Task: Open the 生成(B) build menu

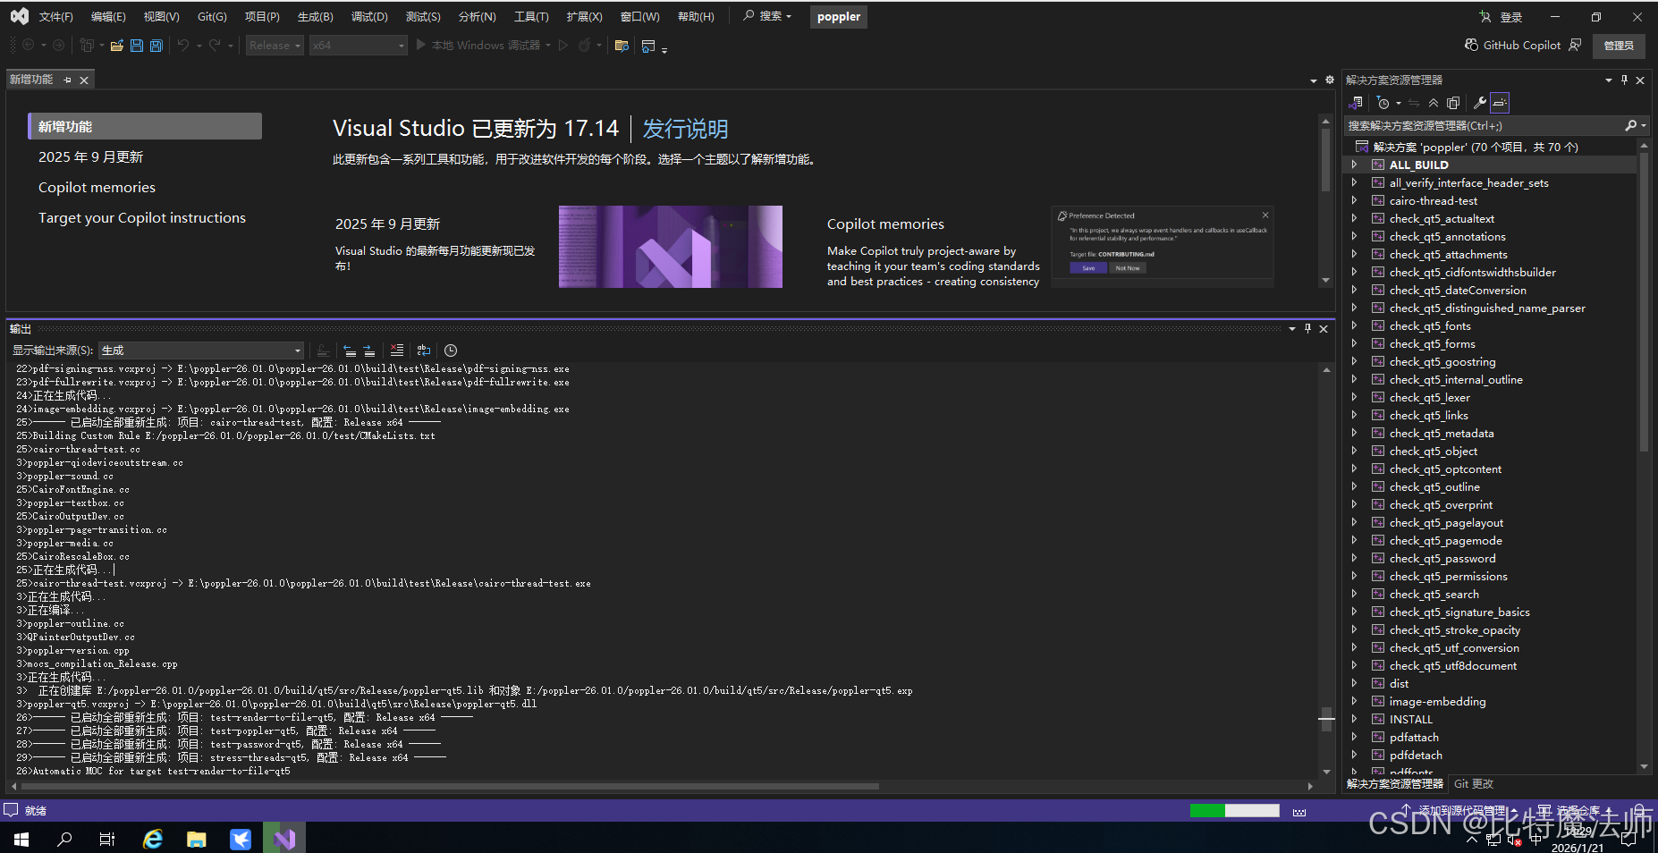Action: (315, 16)
